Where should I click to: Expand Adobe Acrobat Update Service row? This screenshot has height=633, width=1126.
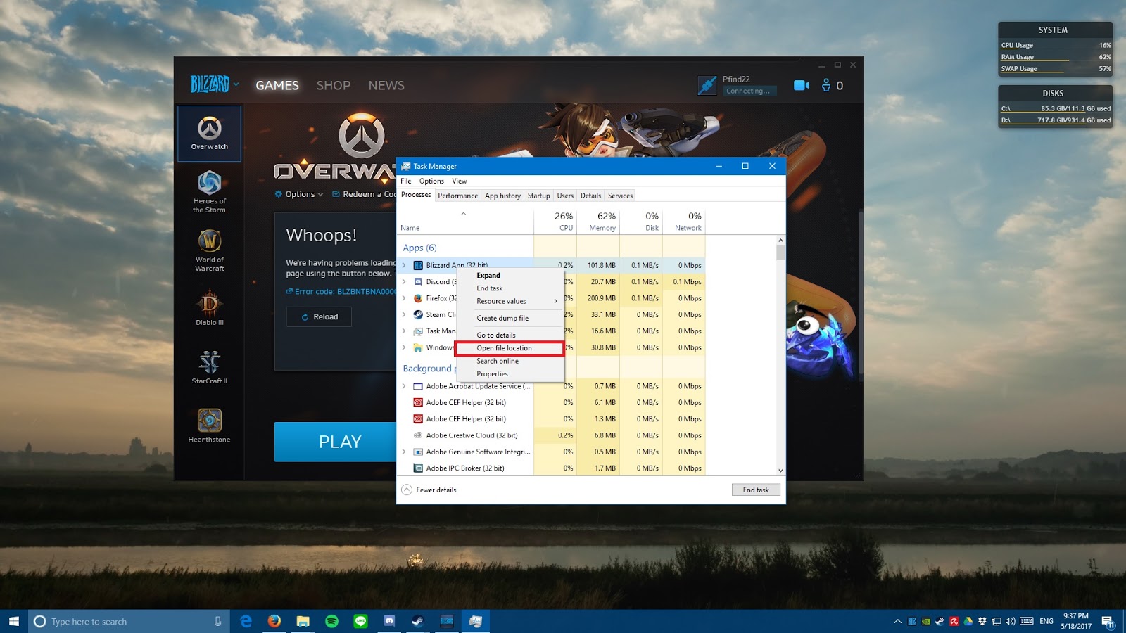pyautogui.click(x=404, y=386)
